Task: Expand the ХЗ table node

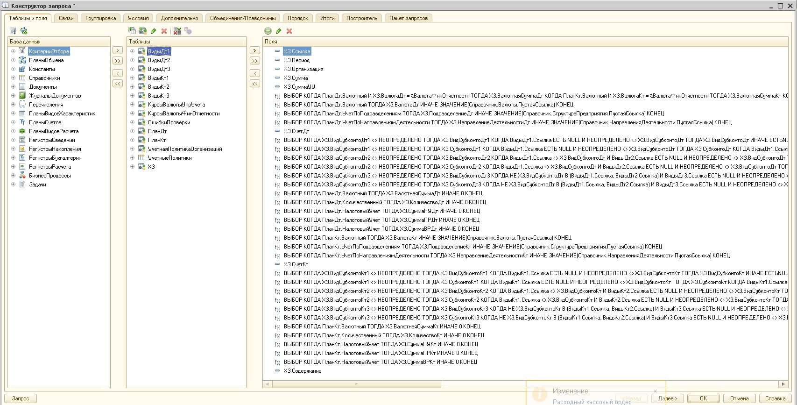Action: 132,166
